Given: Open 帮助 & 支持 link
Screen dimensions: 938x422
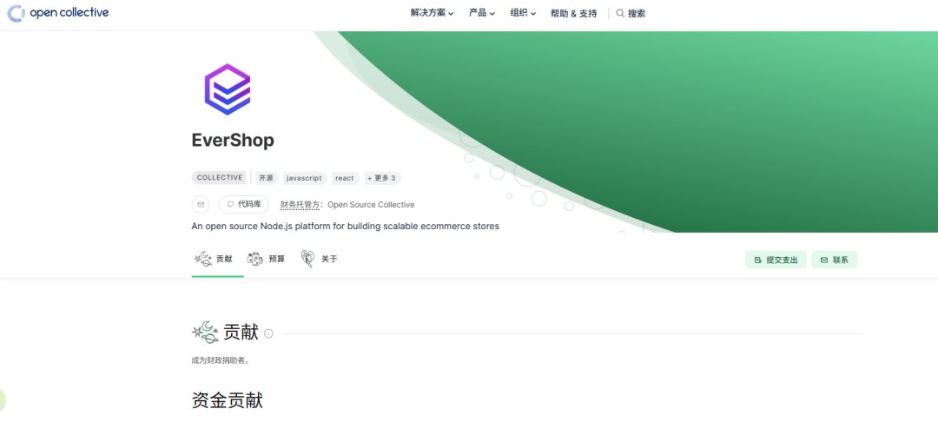Looking at the screenshot, I should pyautogui.click(x=574, y=13).
